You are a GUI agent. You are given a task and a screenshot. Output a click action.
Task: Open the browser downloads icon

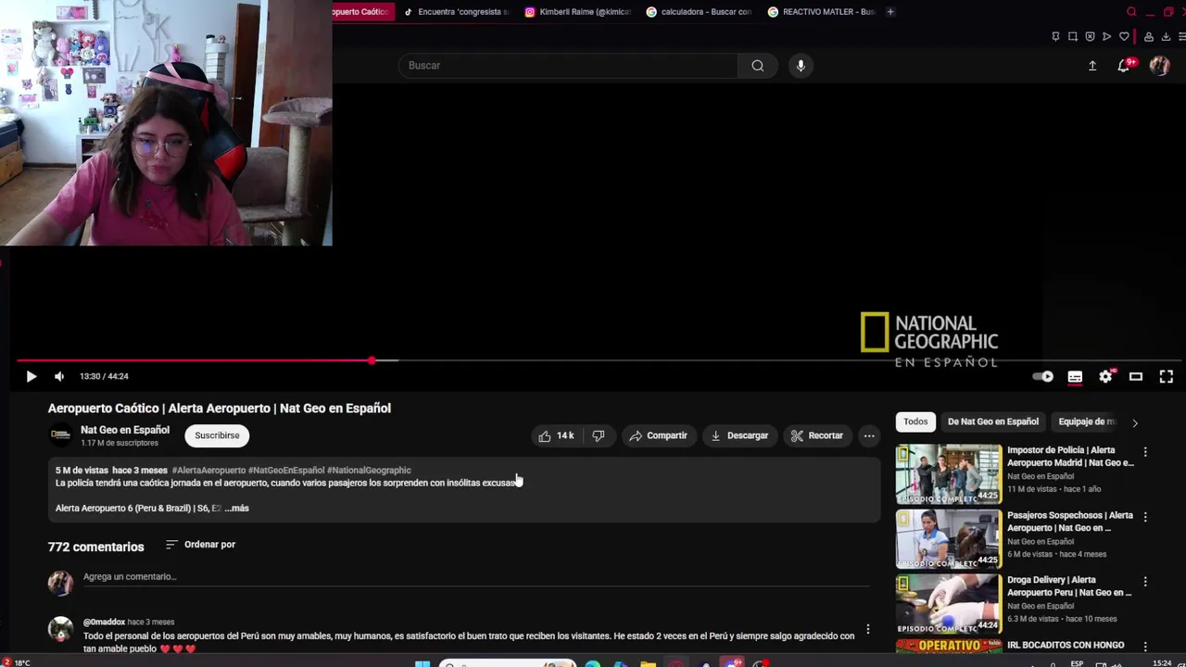1166,37
